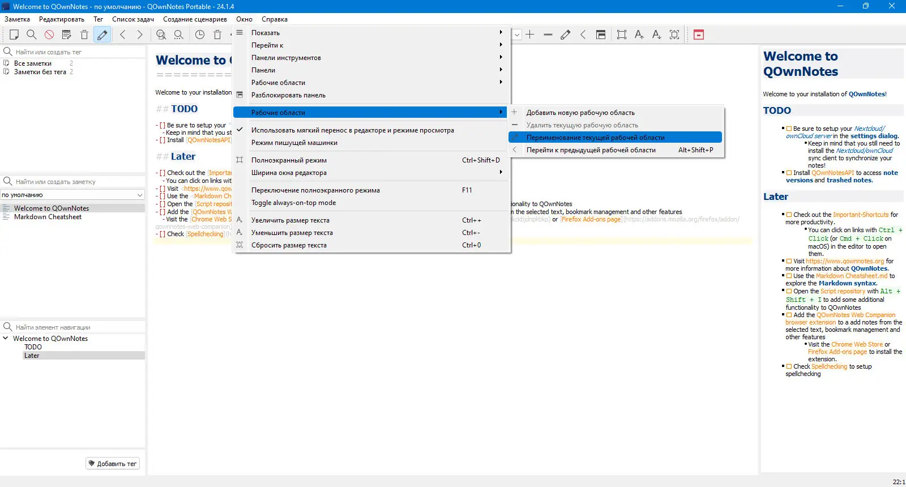The image size is (906, 487).
Task: Tick the 'Use the Markdown Cheatsheet.md' preview checkbox
Action: coord(789,276)
